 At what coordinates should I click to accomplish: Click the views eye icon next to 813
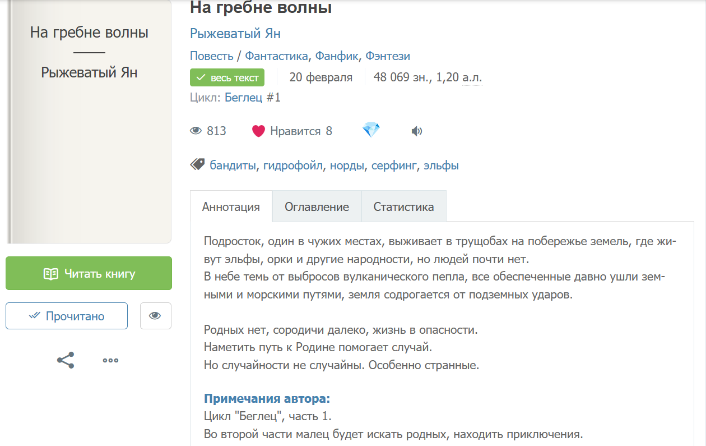(196, 131)
